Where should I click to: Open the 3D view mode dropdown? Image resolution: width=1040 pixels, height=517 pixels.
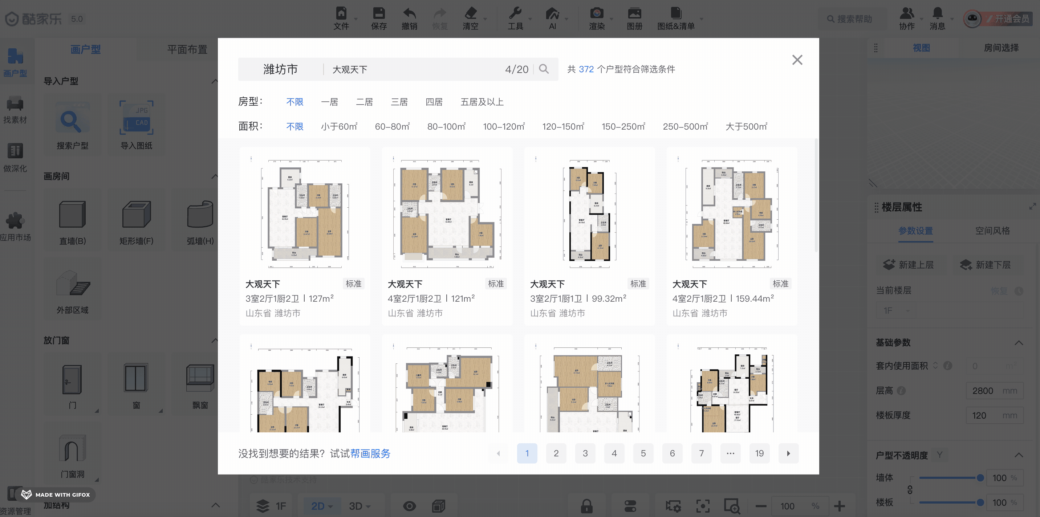pos(359,506)
